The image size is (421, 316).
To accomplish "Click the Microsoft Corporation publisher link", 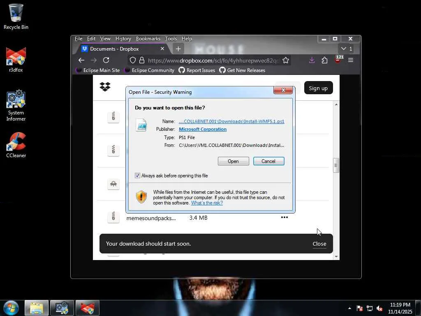I will pos(203,129).
